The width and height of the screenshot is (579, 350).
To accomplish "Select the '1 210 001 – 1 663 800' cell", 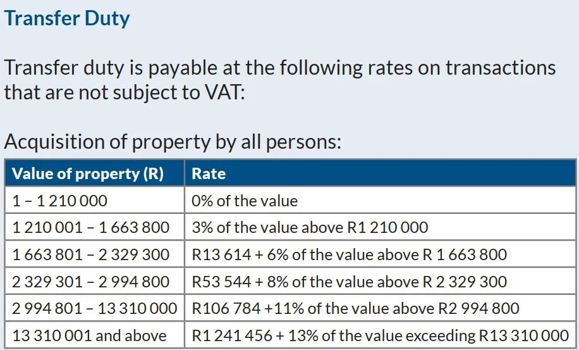I will (x=91, y=228).
